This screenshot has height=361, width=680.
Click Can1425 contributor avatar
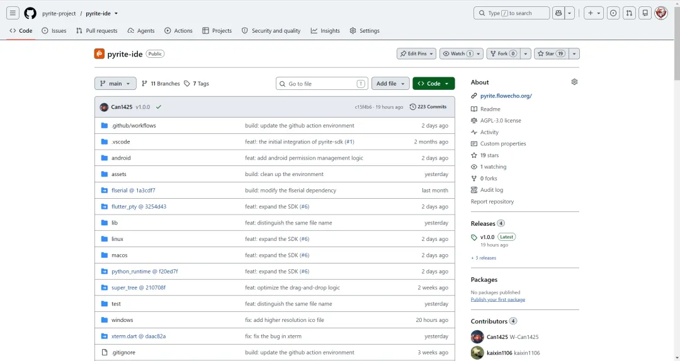477,336
